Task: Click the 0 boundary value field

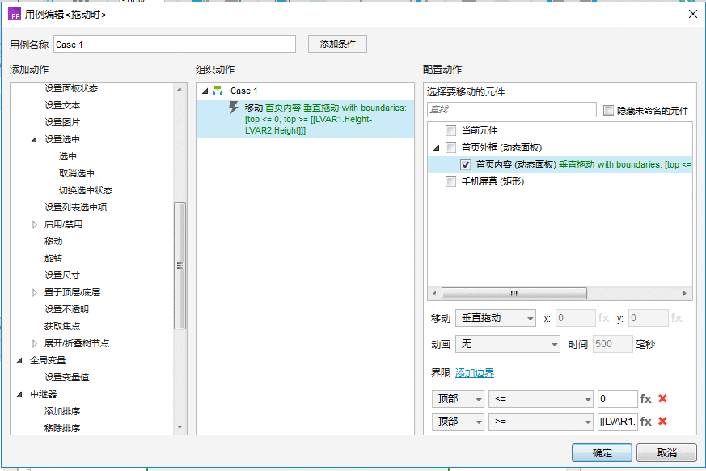Action: point(617,399)
